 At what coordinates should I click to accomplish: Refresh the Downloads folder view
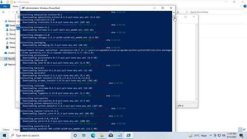178,12
